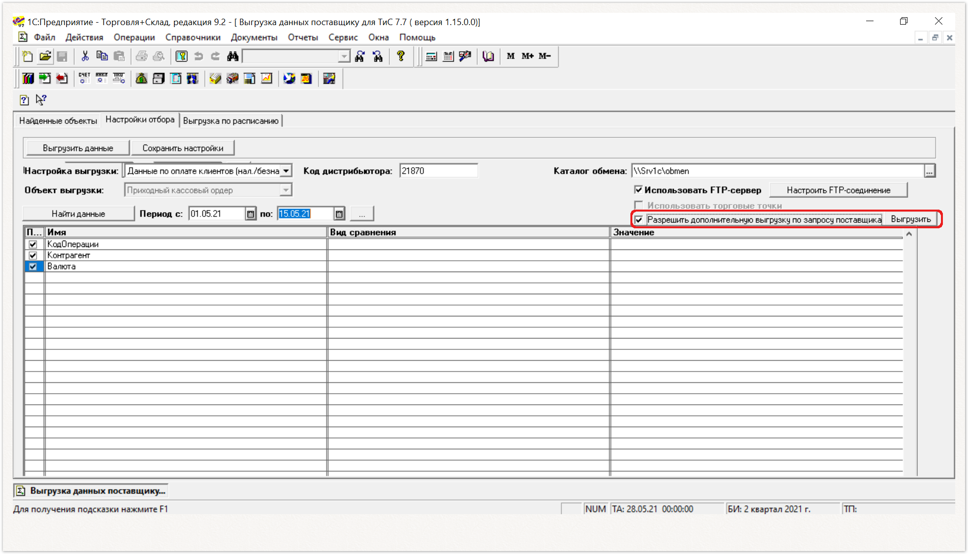Click the context help arrow-question icon
Screen dimensions: 968x554
click(x=41, y=100)
